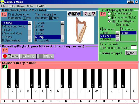139x104 pixels.
Task: Click the instrument name list up arrow
Action: (x=62, y=23)
